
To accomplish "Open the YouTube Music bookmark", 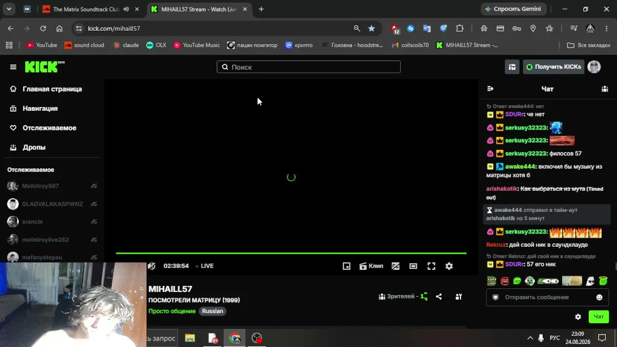I will coord(197,45).
